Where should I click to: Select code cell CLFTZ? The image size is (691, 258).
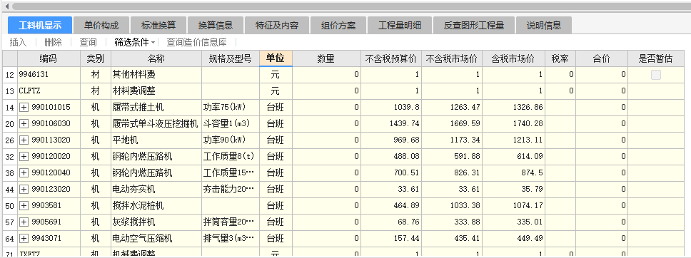pyautogui.click(x=49, y=91)
